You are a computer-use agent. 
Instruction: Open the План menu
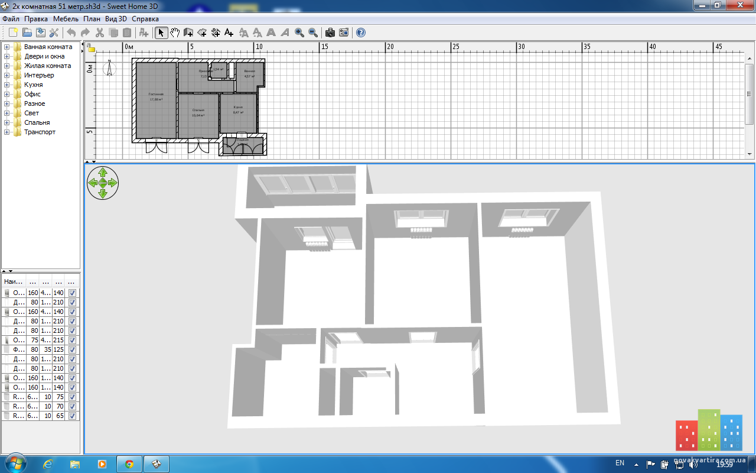coord(92,19)
